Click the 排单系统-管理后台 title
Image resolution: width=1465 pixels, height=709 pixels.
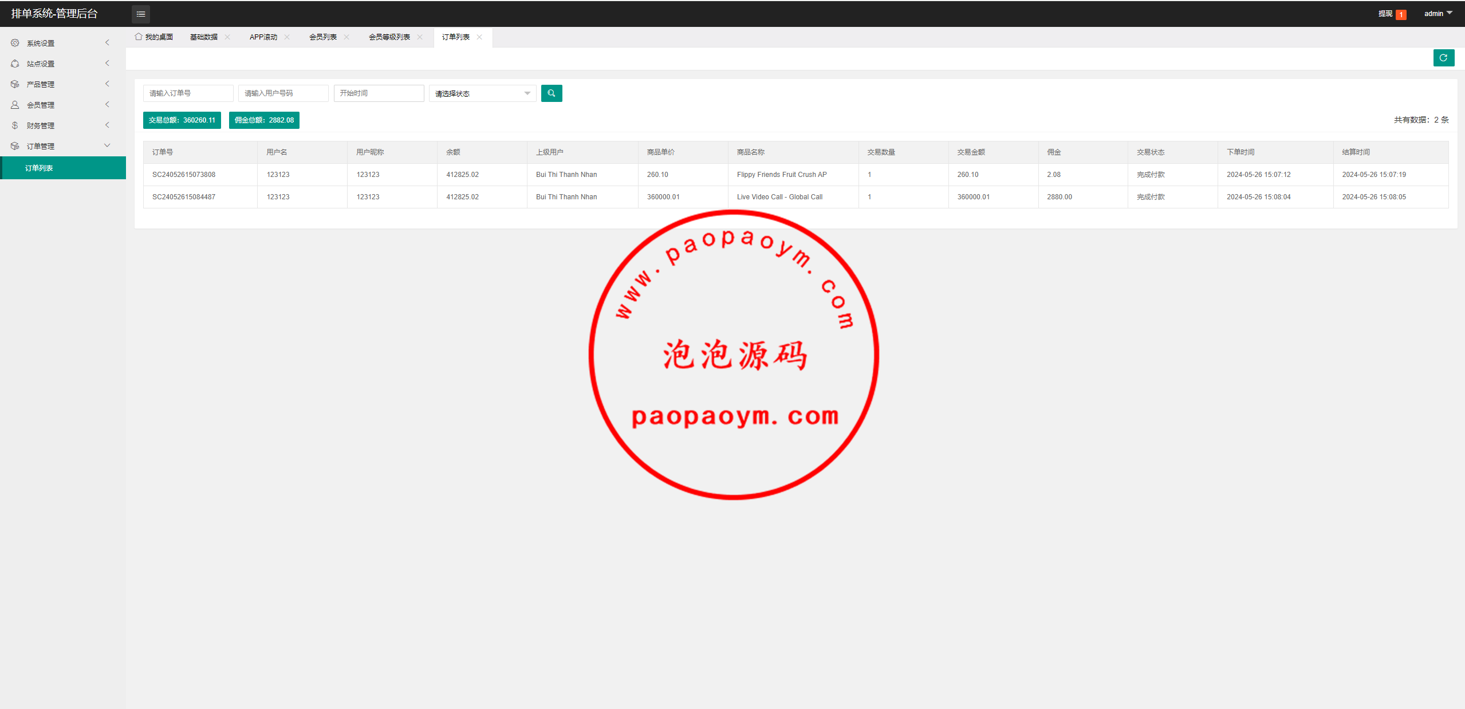pos(54,14)
